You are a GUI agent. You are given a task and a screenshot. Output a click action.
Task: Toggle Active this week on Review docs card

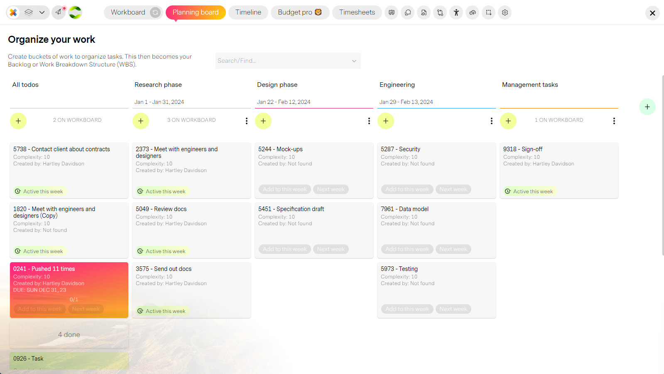click(x=162, y=251)
